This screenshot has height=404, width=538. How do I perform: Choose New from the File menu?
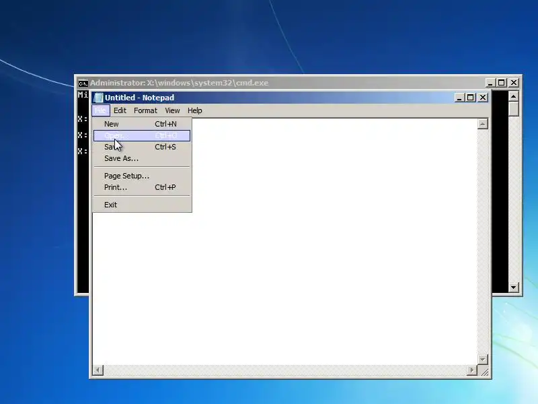tap(142, 124)
